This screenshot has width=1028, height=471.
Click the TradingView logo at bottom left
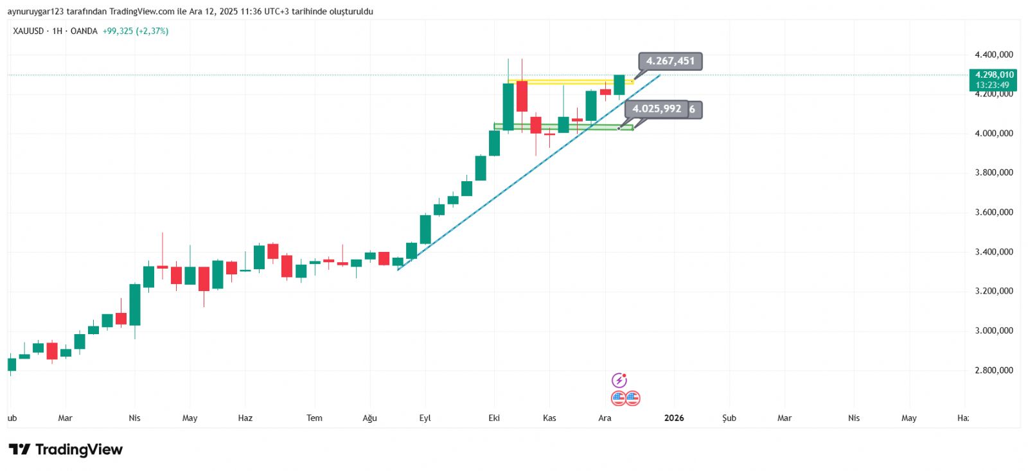coord(66,449)
